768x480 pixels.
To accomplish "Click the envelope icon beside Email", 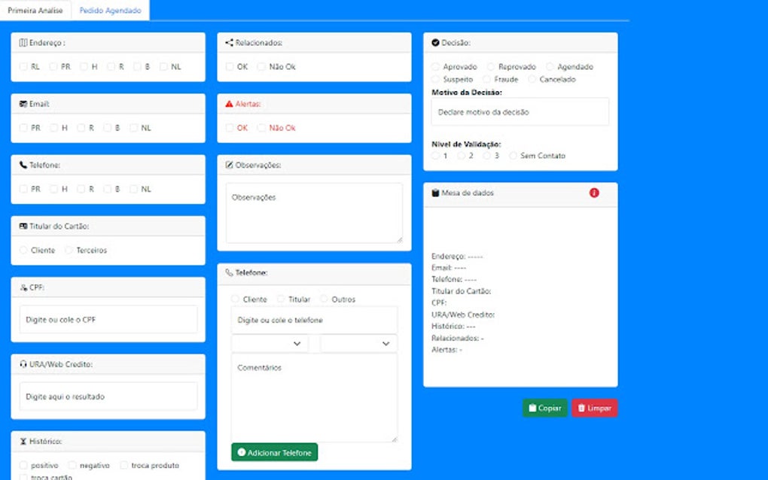I will tap(23, 104).
